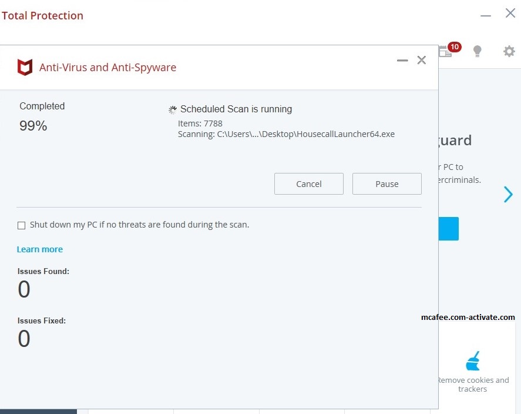Minimize the Total Protection main window

click(485, 15)
